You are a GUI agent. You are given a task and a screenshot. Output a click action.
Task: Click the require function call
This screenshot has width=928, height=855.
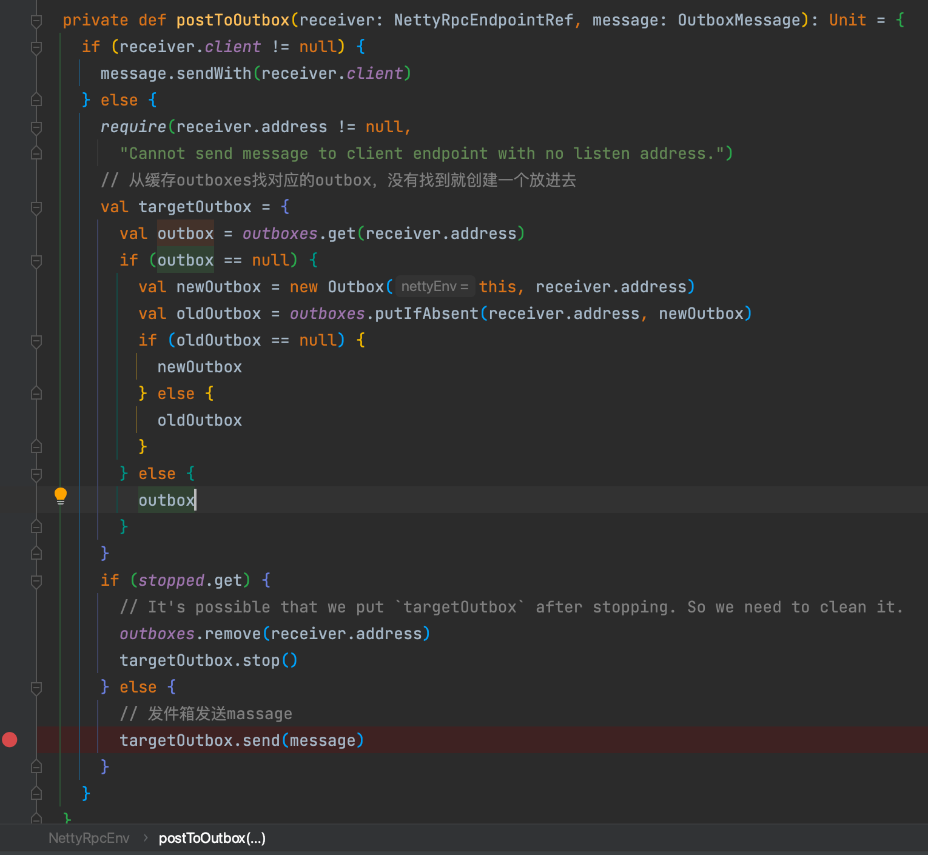coord(133,127)
